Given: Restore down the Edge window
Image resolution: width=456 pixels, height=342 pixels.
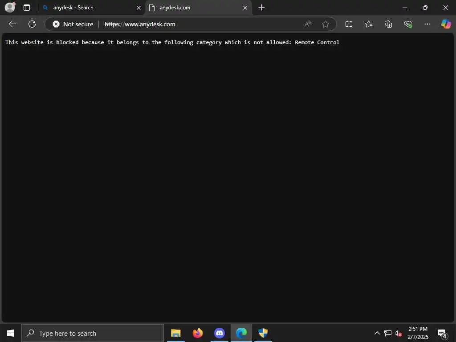Looking at the screenshot, I should 425,8.
